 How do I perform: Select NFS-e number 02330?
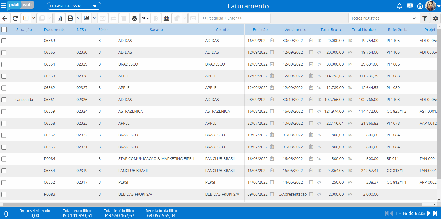pos(82,52)
